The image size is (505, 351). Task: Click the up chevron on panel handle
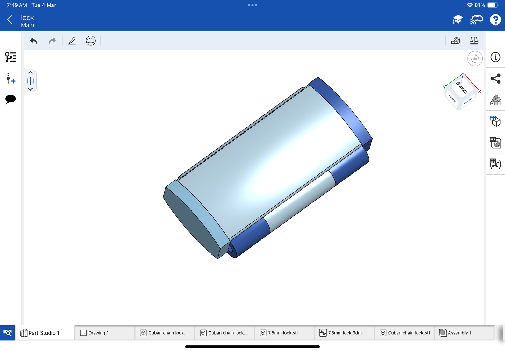point(30,73)
